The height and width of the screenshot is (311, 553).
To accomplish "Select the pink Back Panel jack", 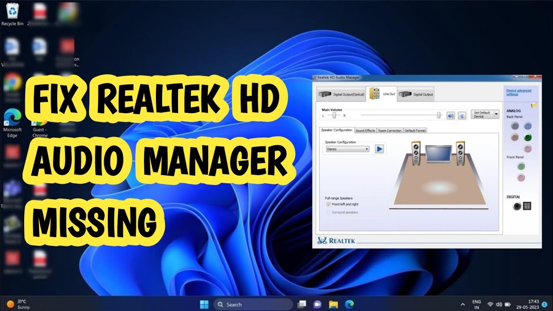I will 528,149.
